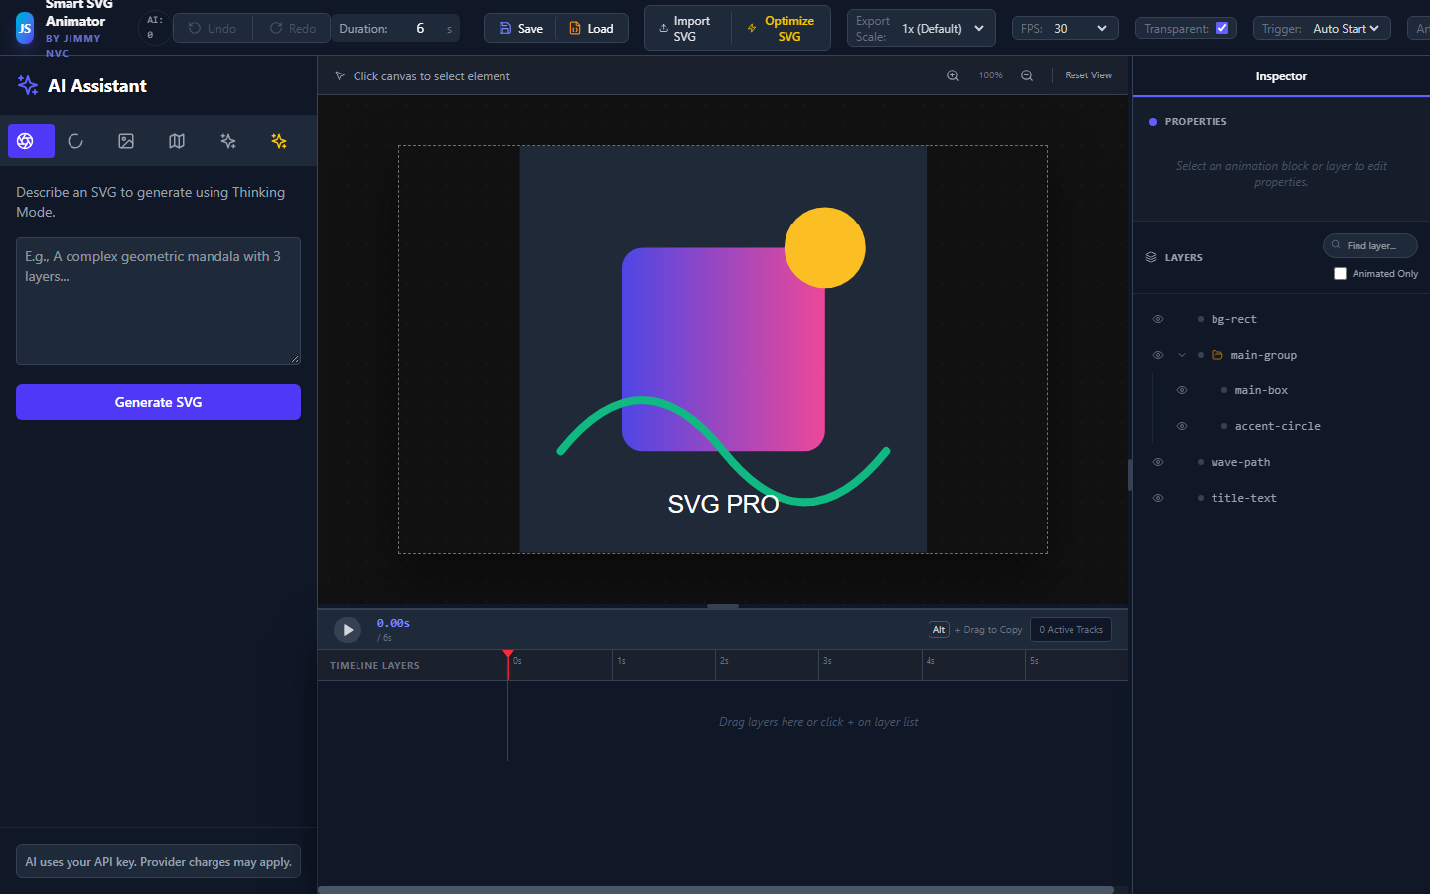The width and height of the screenshot is (1430, 894).
Task: Enable the Animated Only checkbox
Action: coord(1341,274)
